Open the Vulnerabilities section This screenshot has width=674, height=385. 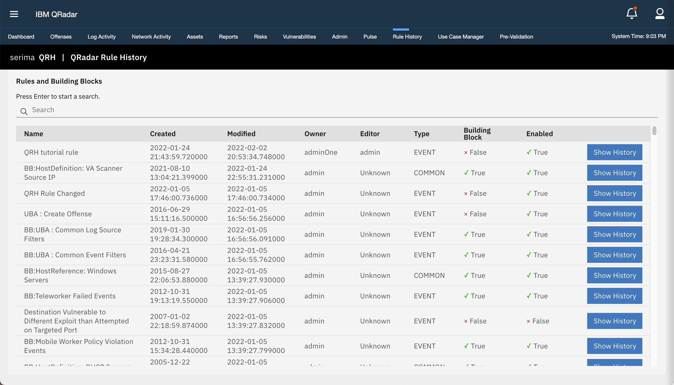300,37
